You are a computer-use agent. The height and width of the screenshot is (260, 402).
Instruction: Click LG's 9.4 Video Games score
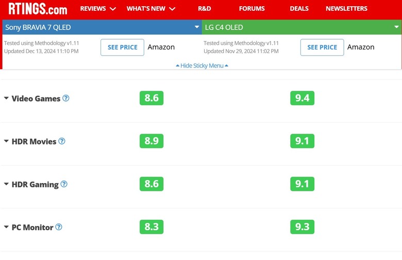[302, 98]
